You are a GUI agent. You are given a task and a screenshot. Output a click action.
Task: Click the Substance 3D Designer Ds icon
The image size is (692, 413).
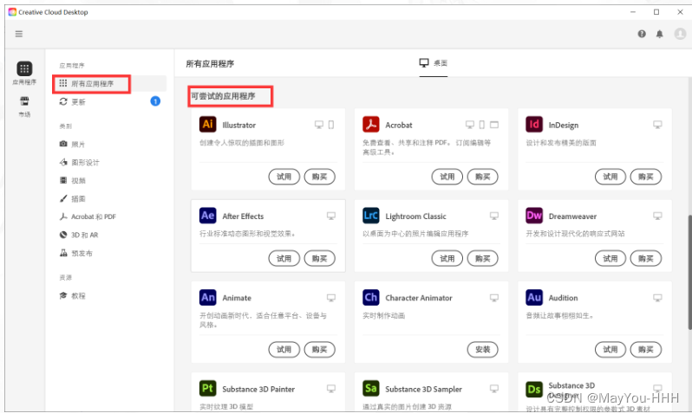(x=534, y=390)
